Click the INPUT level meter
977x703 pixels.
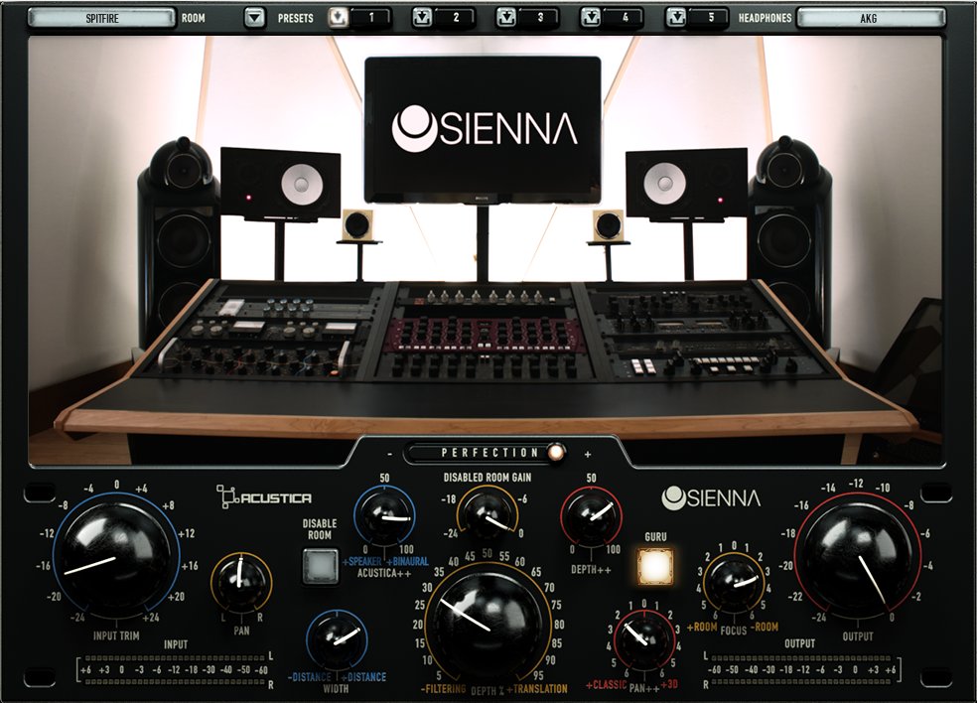[175, 670]
